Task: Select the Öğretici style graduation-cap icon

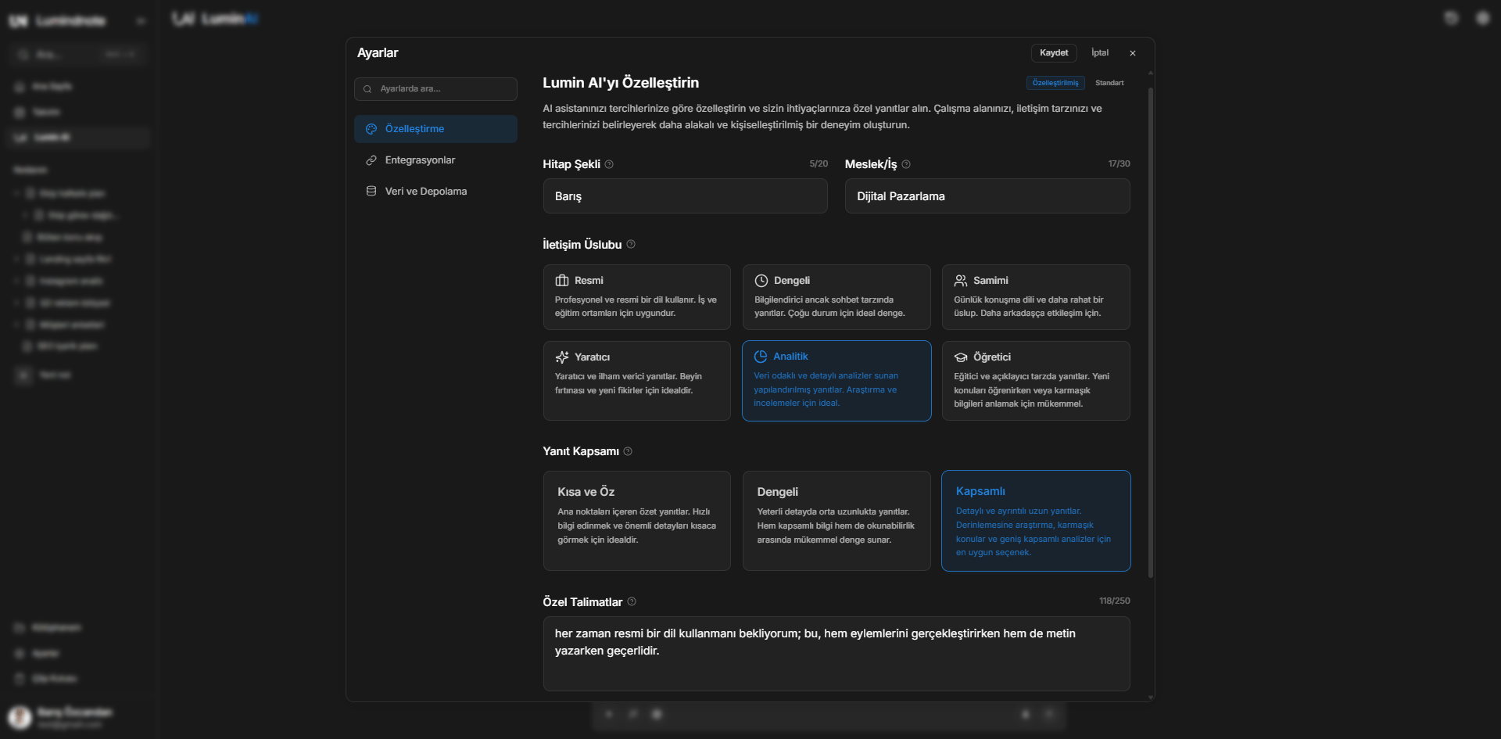Action: [961, 357]
